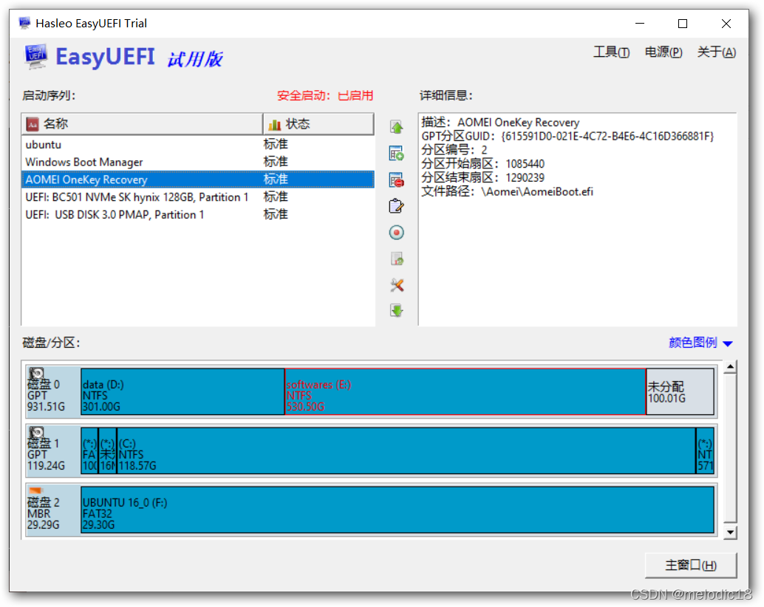The height and width of the screenshot is (607, 764).
Task: Click the 安全启动: 已启用 status text
Action: pyautogui.click(x=325, y=95)
